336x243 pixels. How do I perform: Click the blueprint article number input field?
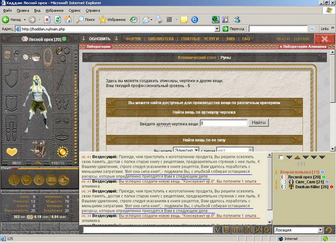(x=223, y=123)
